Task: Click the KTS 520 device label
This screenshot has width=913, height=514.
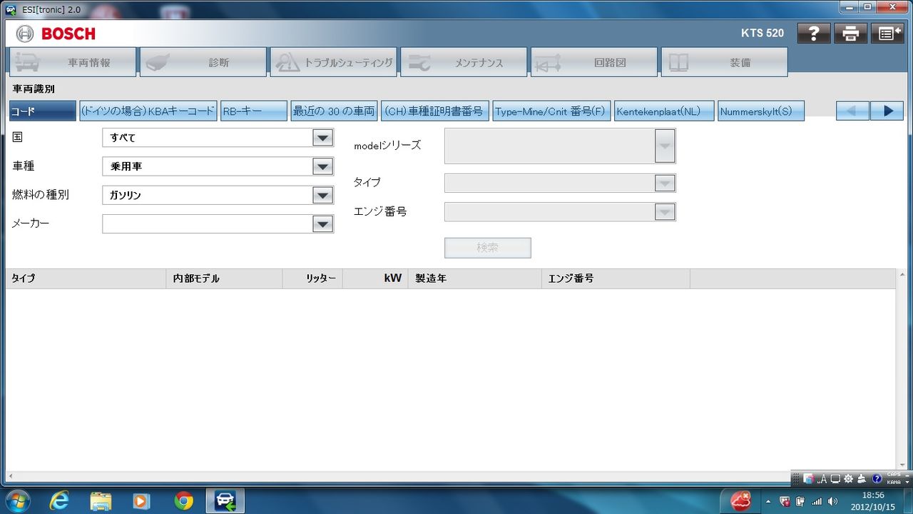Action: [762, 34]
